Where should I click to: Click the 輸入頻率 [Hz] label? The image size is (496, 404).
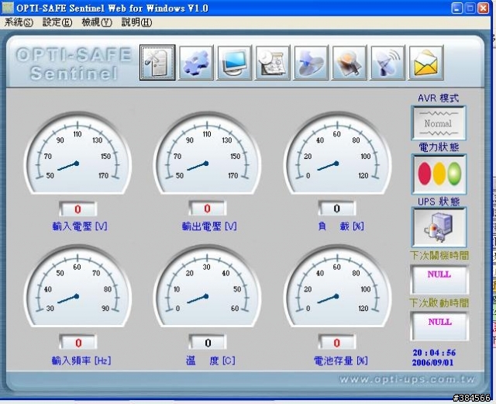click(81, 361)
